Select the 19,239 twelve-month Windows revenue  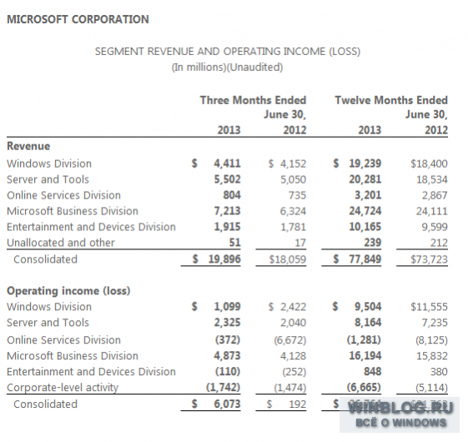365,163
